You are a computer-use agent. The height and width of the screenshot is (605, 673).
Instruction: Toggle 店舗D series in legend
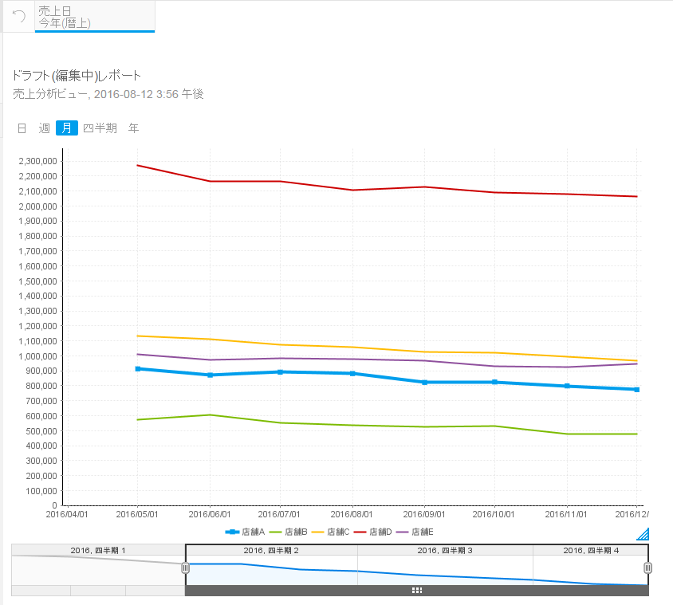coord(372,532)
